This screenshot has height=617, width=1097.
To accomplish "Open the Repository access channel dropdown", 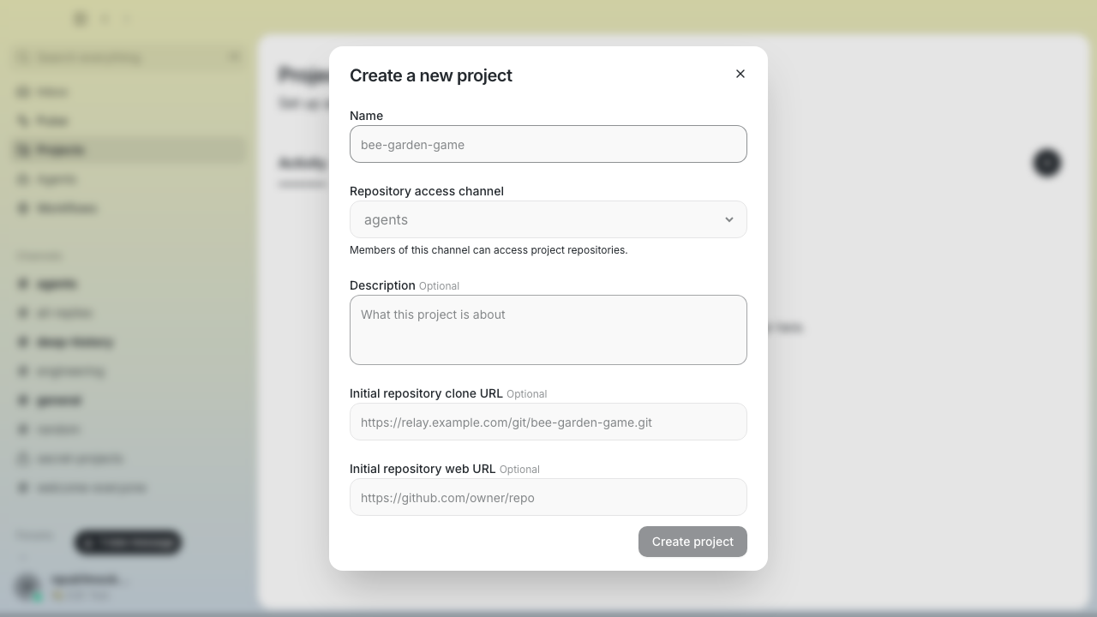I will pos(548,219).
